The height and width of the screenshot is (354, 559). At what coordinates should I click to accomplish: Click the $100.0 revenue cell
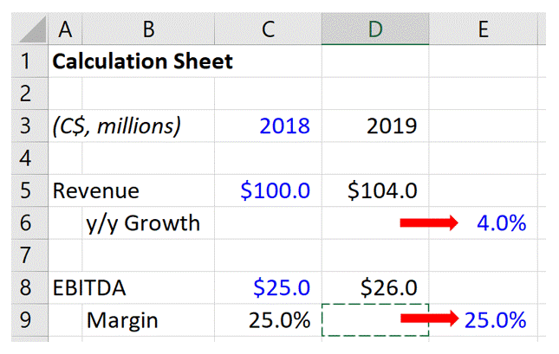(x=275, y=190)
